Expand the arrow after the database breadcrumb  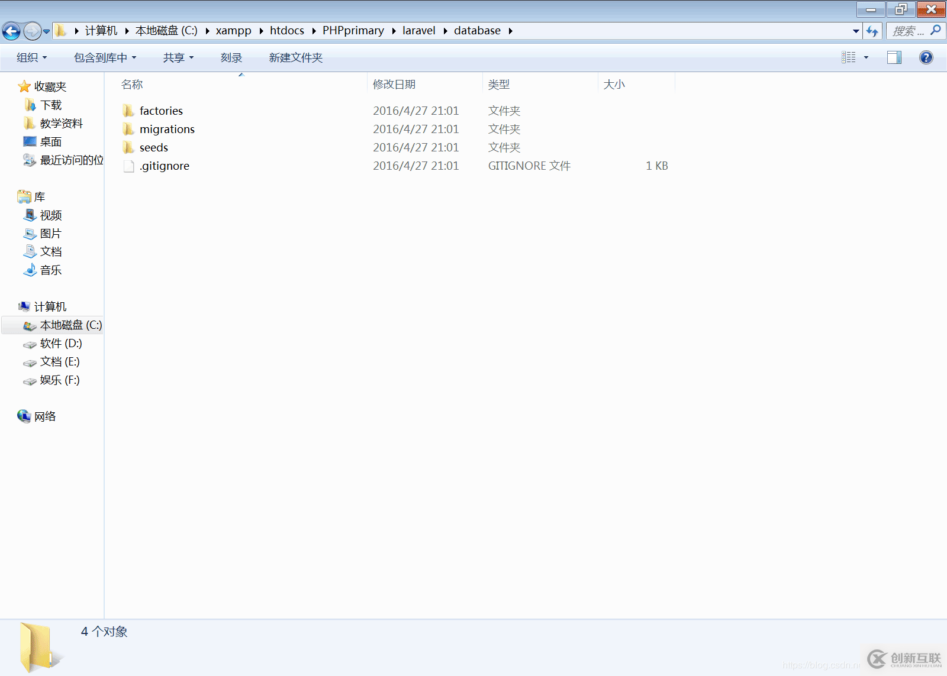click(510, 31)
